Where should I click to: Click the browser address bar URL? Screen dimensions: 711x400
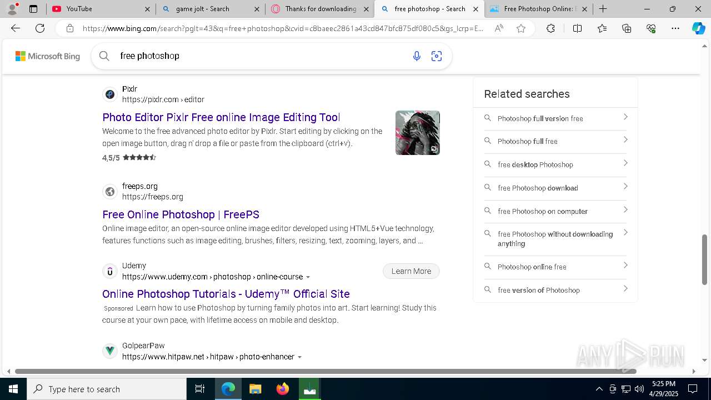pyautogui.click(x=283, y=28)
